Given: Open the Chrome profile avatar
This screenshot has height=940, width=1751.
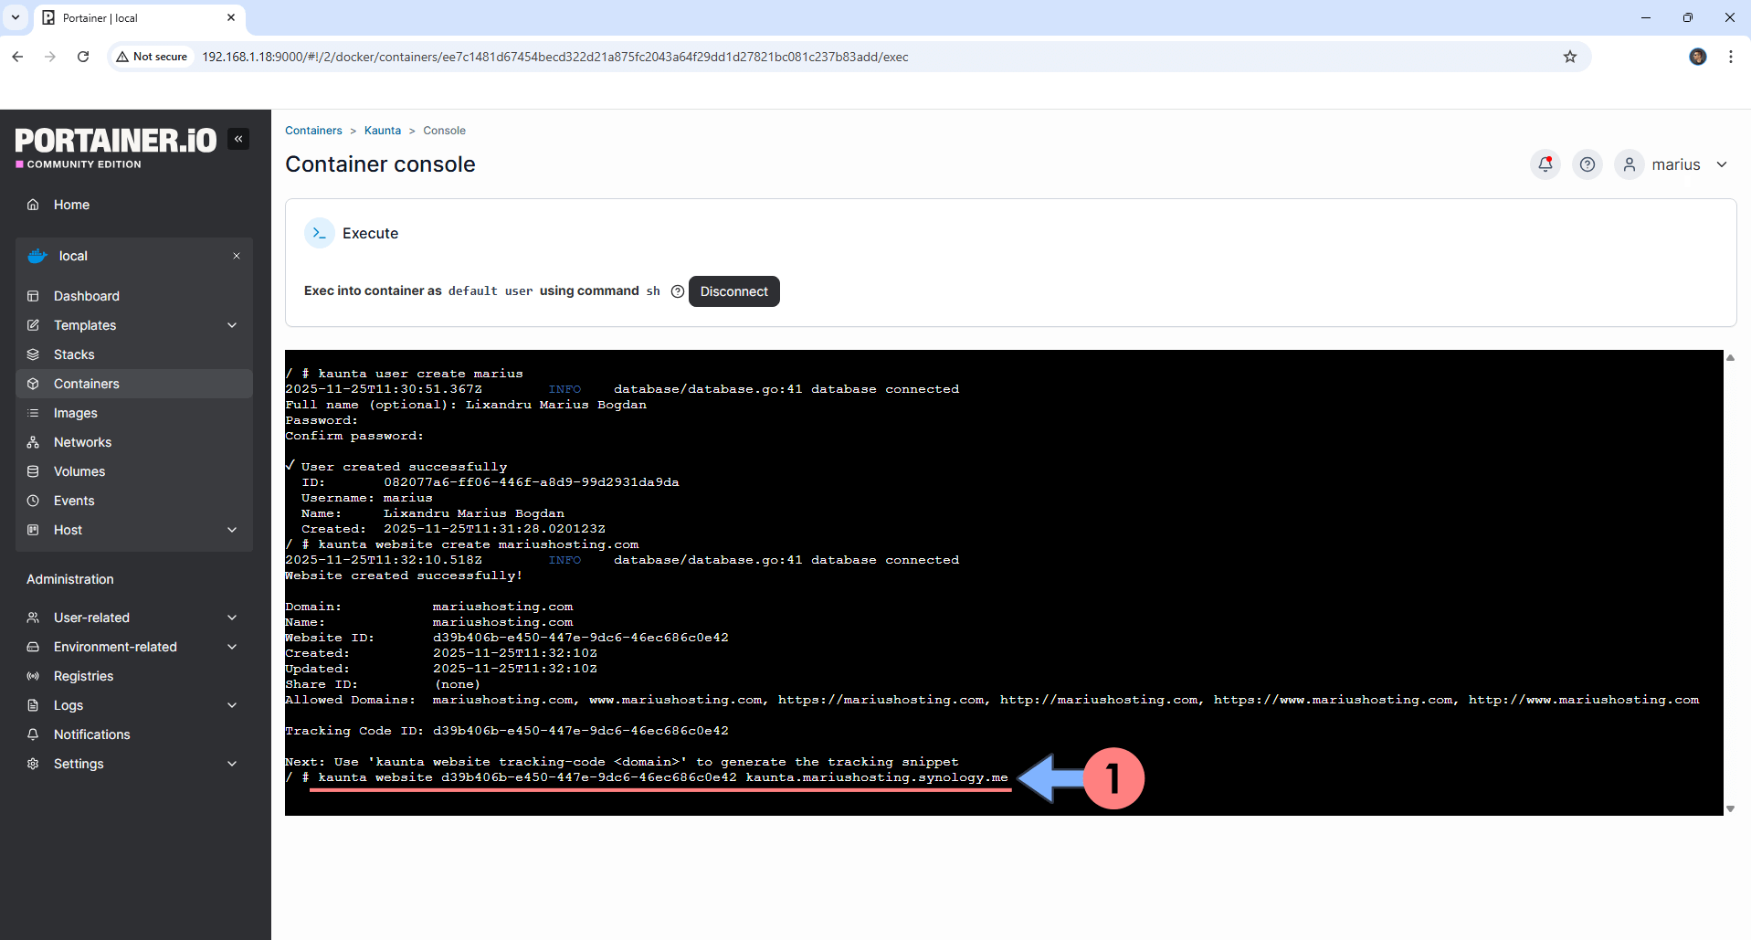Looking at the screenshot, I should point(1697,57).
